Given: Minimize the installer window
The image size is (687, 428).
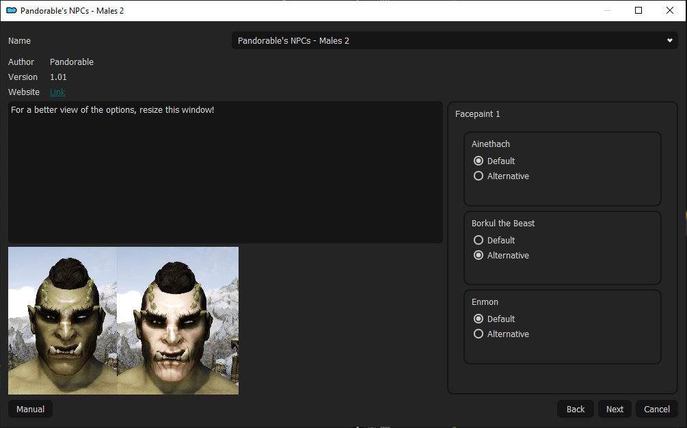Looking at the screenshot, I should [x=607, y=10].
